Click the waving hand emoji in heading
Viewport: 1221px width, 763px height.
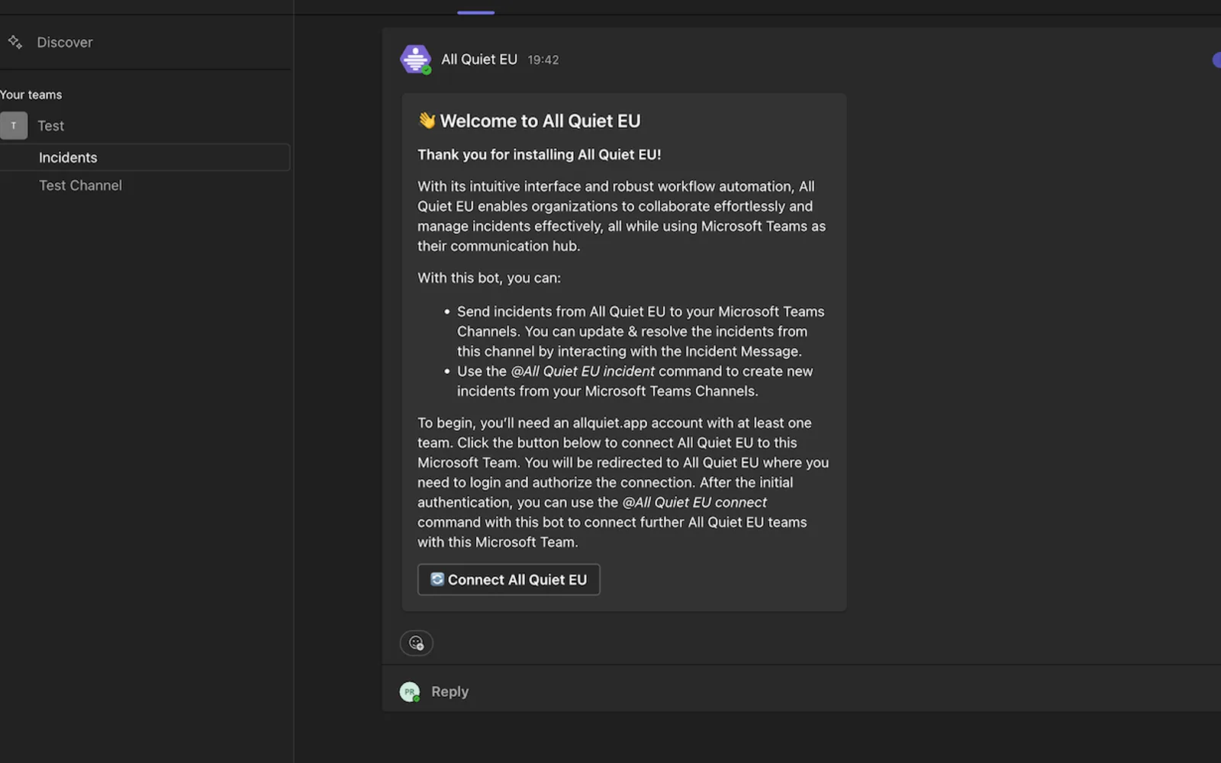[x=427, y=121]
